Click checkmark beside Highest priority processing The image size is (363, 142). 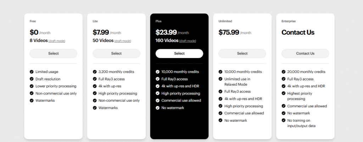pos(284,93)
